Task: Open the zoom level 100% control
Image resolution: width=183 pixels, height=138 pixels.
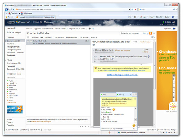Action: 170,133
